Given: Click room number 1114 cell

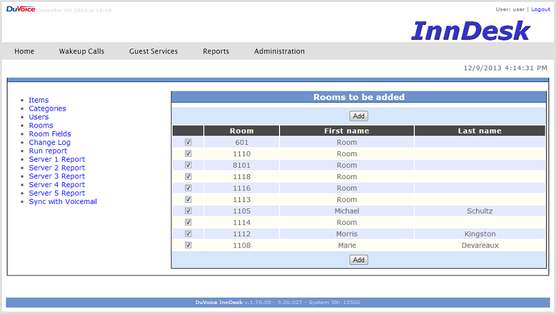Looking at the screenshot, I should (x=242, y=222).
